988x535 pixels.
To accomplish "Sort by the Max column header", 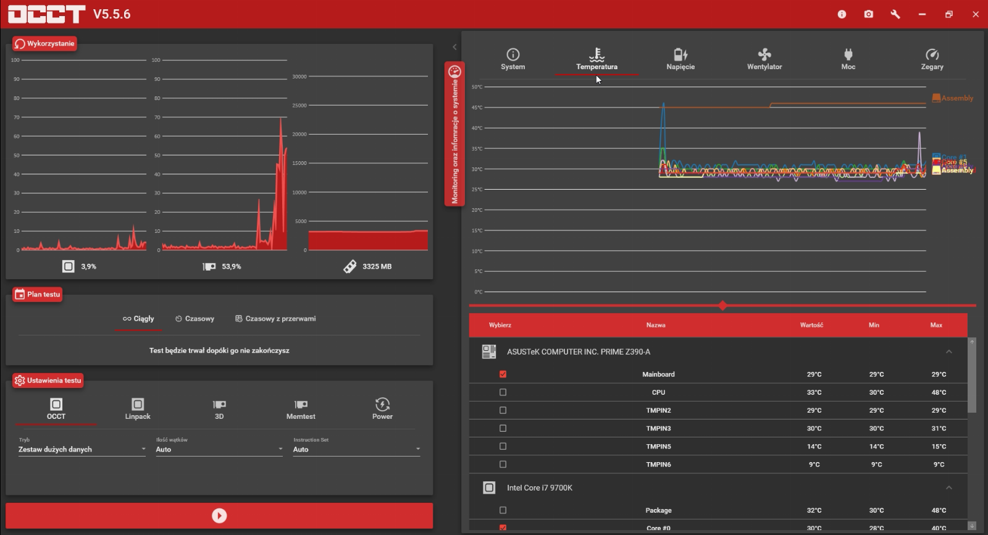I will tap(936, 325).
